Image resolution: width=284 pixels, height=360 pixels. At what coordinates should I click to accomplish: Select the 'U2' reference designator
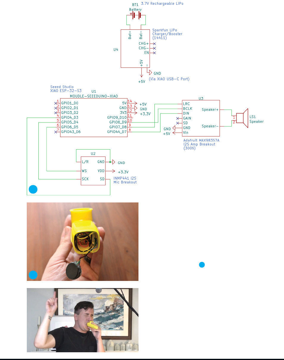pyautogui.click(x=93, y=154)
